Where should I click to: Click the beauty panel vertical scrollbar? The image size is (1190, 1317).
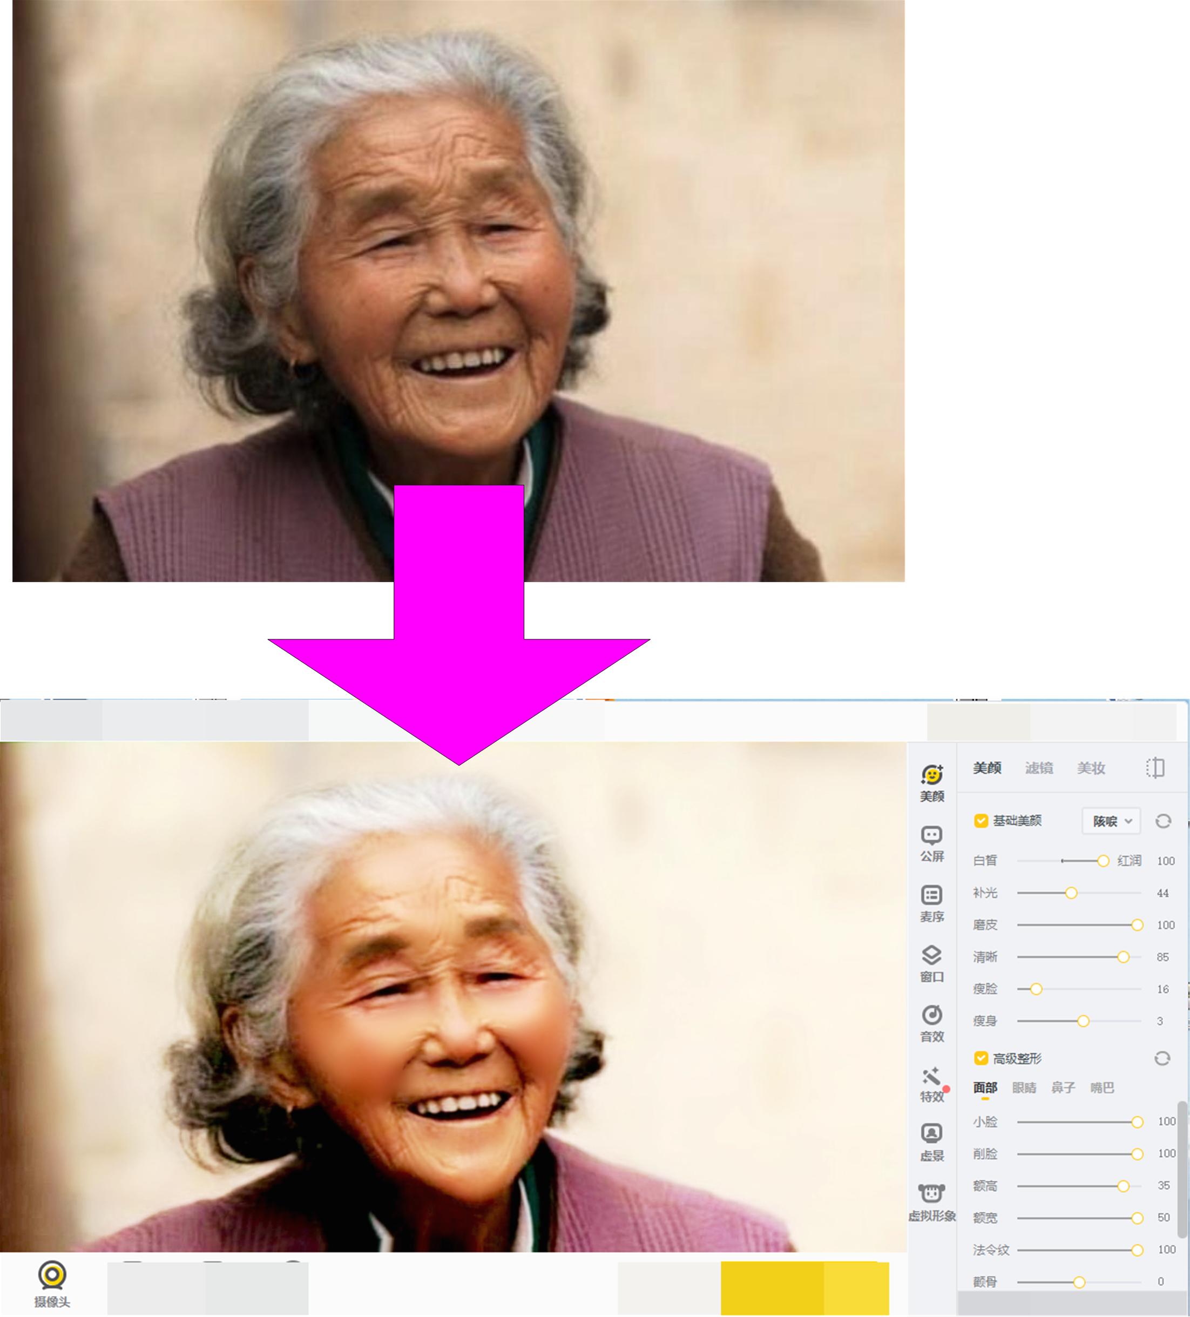coord(1181,1170)
